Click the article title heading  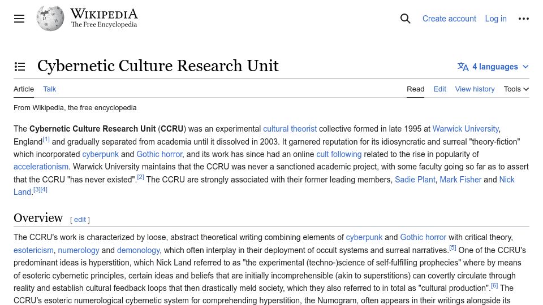158,66
